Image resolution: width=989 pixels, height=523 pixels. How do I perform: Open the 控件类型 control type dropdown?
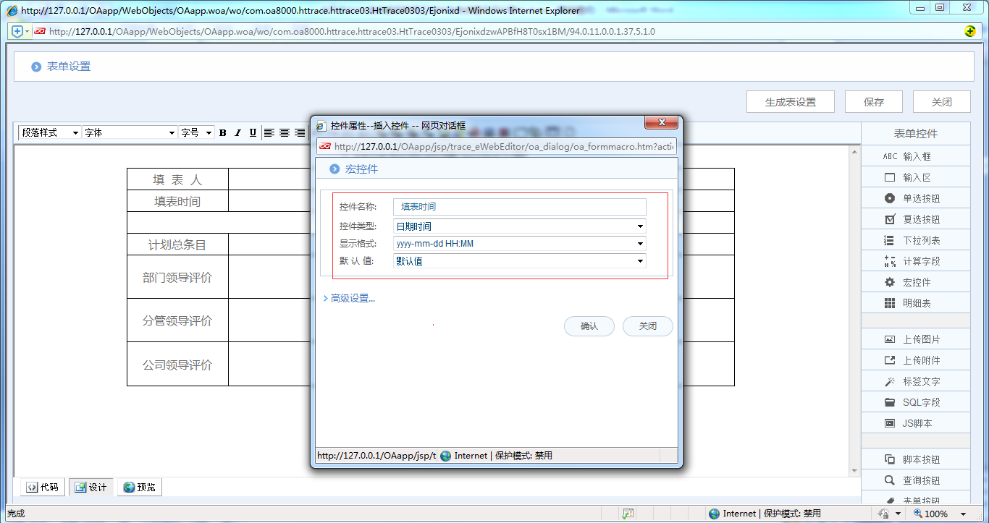click(x=640, y=227)
